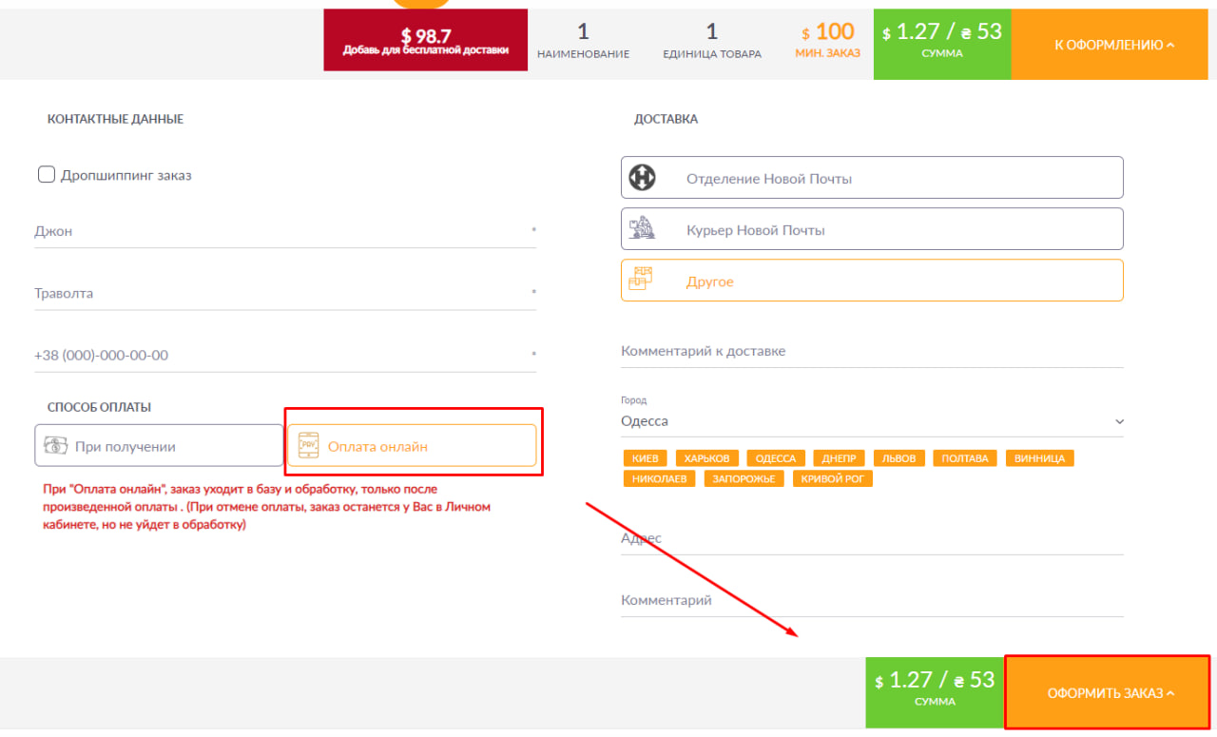Expand the К ОФОРМЛЕНИЮ top button
Viewport: 1217px width, 737px height.
tap(1113, 45)
